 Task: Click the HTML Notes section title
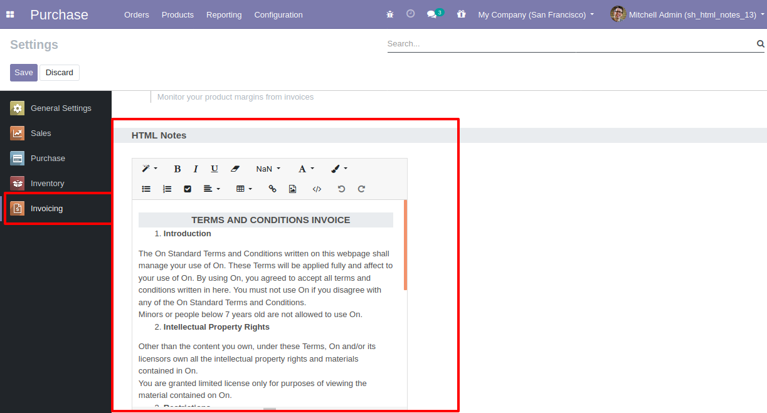pos(159,135)
